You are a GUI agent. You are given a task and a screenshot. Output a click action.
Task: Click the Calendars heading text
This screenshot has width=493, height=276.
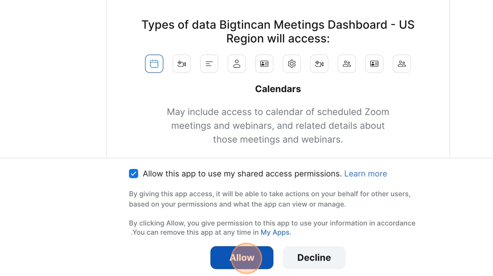click(x=278, y=89)
